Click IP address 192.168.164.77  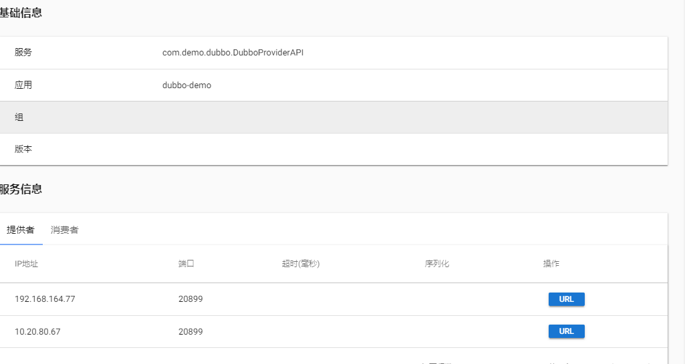[45, 299]
